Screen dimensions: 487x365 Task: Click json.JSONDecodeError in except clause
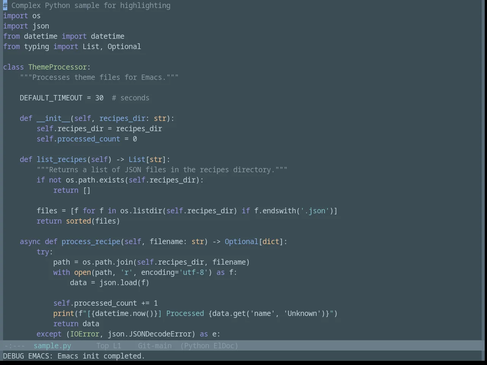tap(149, 334)
